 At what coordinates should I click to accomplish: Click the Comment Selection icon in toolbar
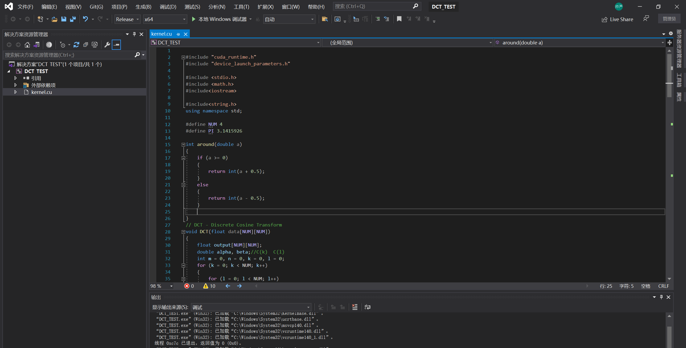378,19
